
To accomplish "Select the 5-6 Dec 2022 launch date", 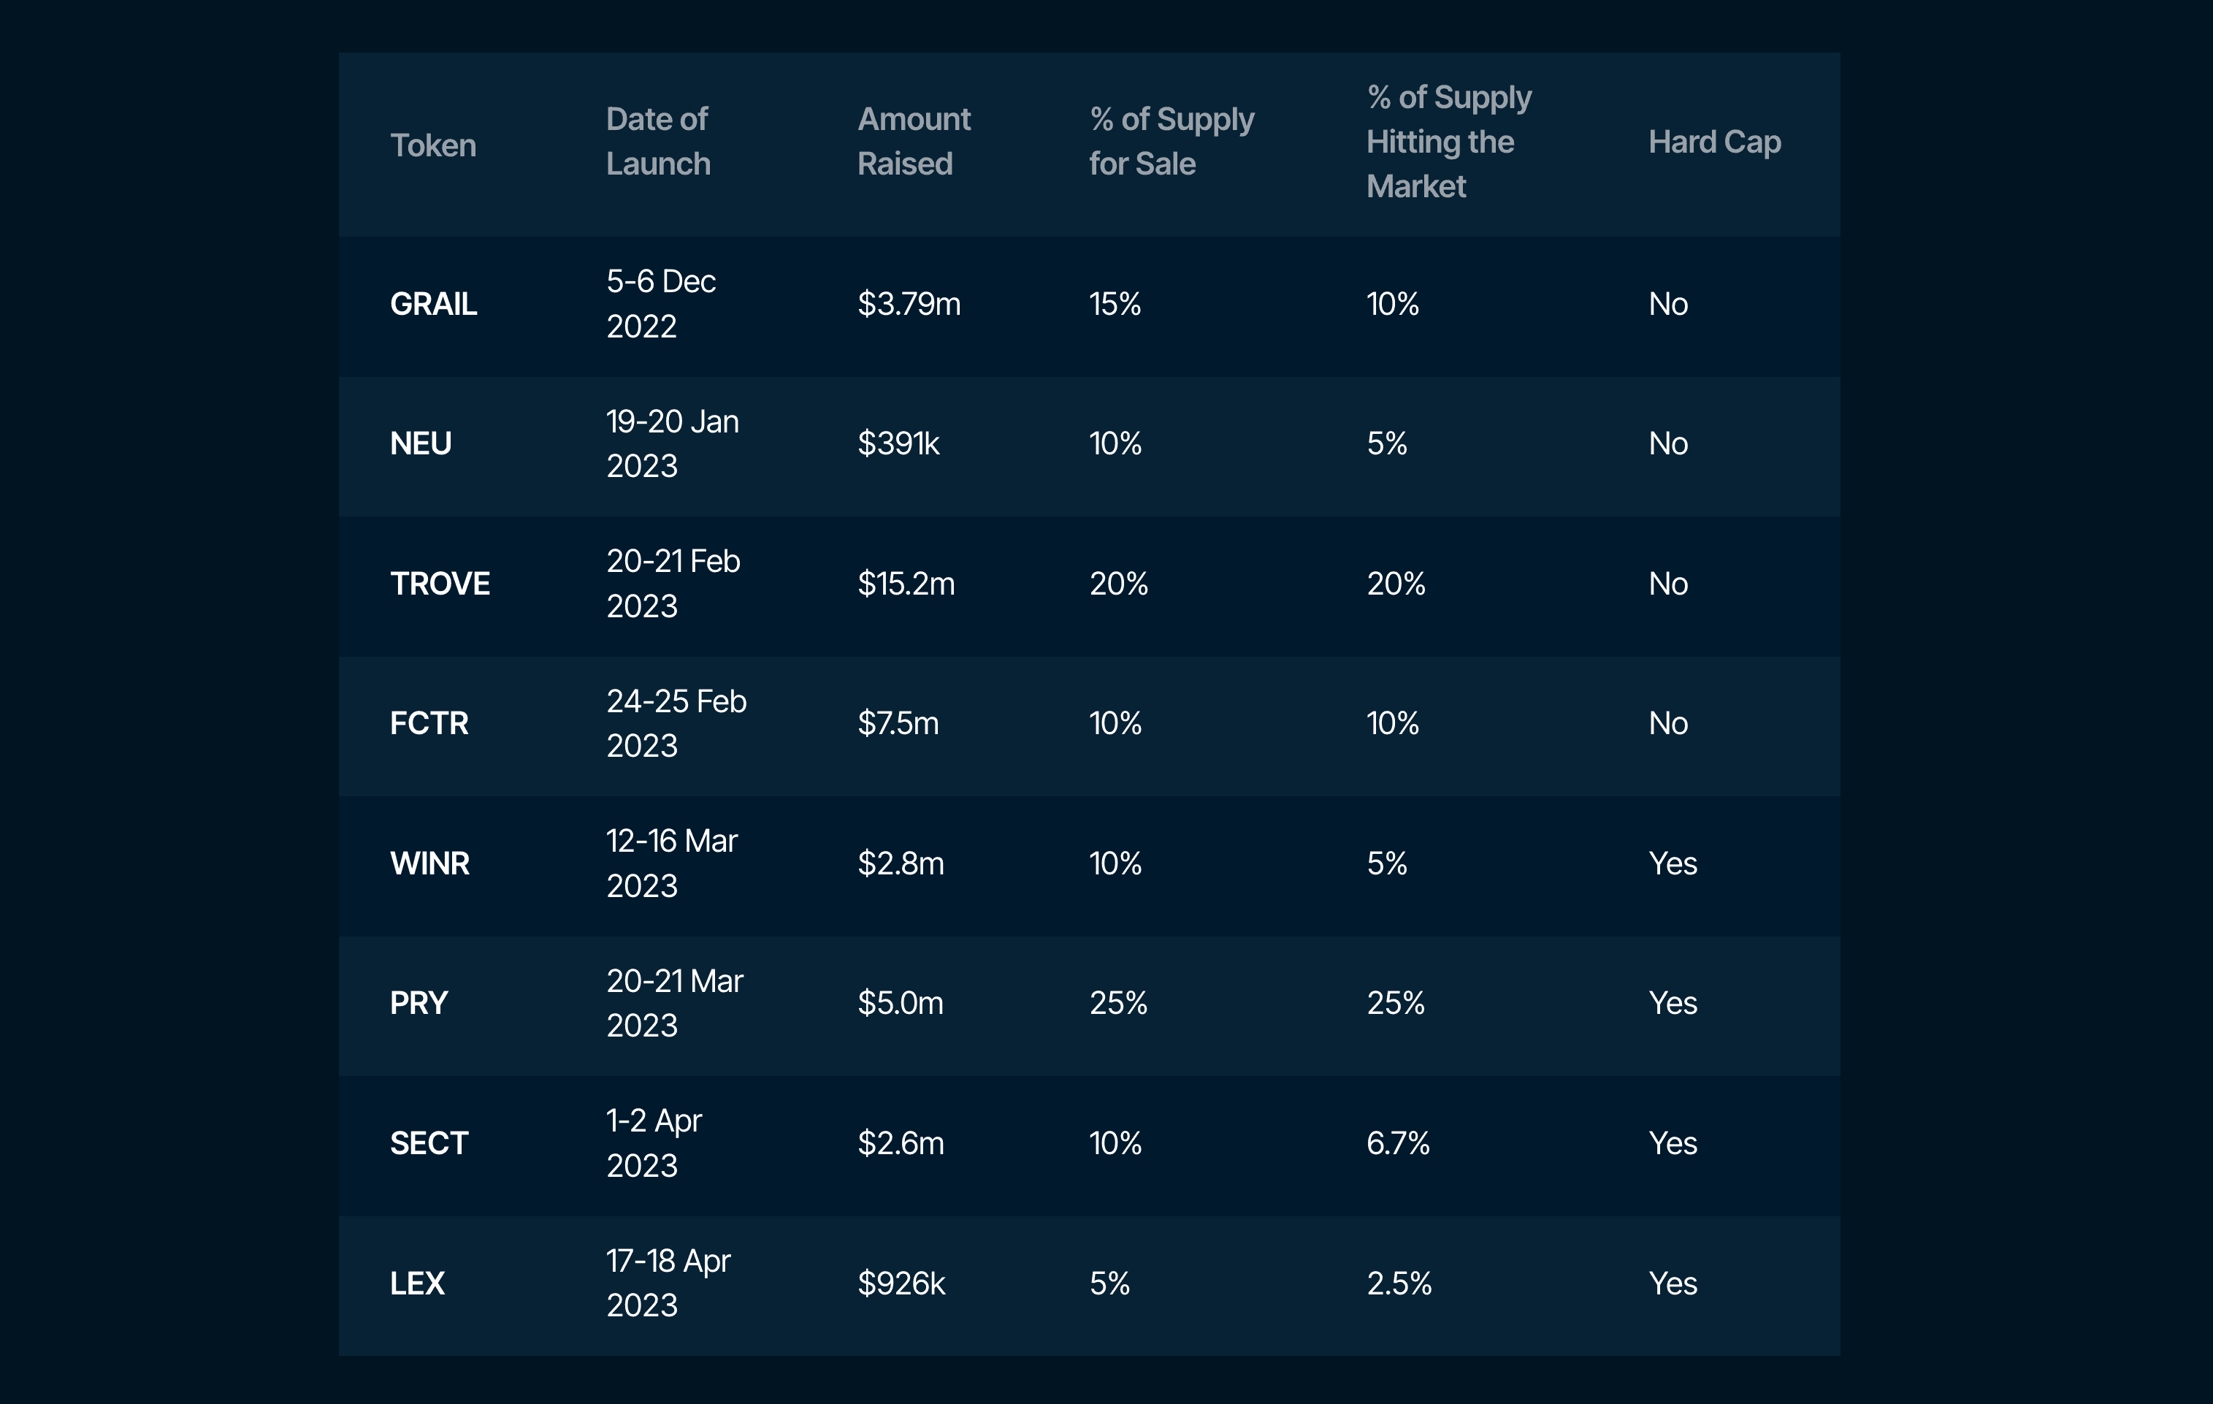I will coord(661,305).
